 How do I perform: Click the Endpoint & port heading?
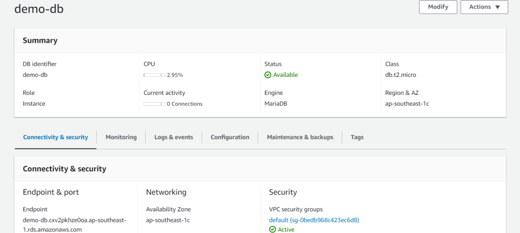click(51, 192)
